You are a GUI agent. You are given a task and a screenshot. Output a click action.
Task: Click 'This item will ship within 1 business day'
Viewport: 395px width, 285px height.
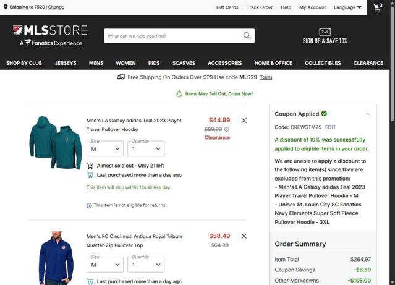click(x=129, y=187)
